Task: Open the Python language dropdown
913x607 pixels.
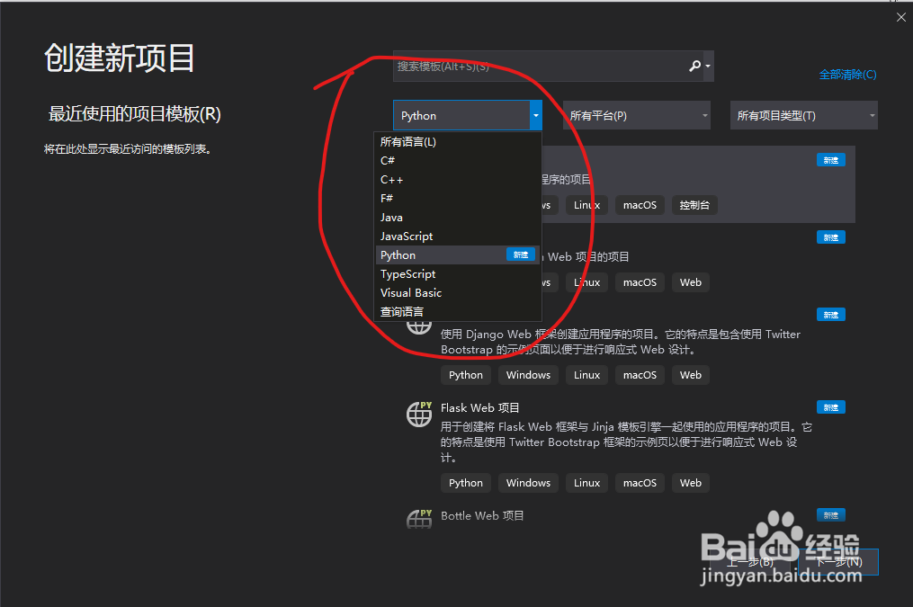Action: click(468, 115)
